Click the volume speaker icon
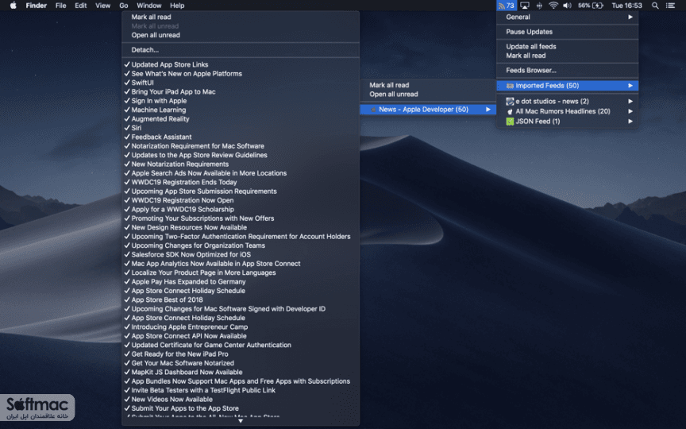 [567, 6]
